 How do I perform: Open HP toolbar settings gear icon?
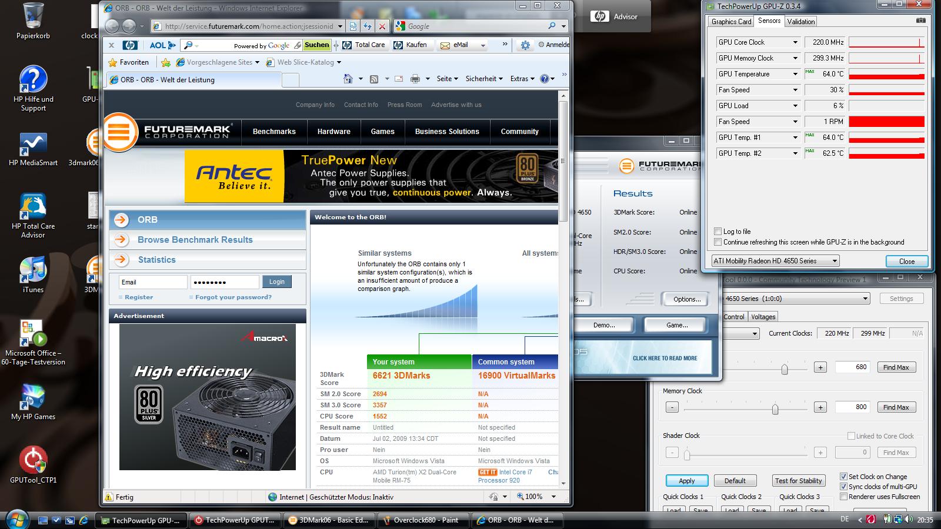click(525, 45)
